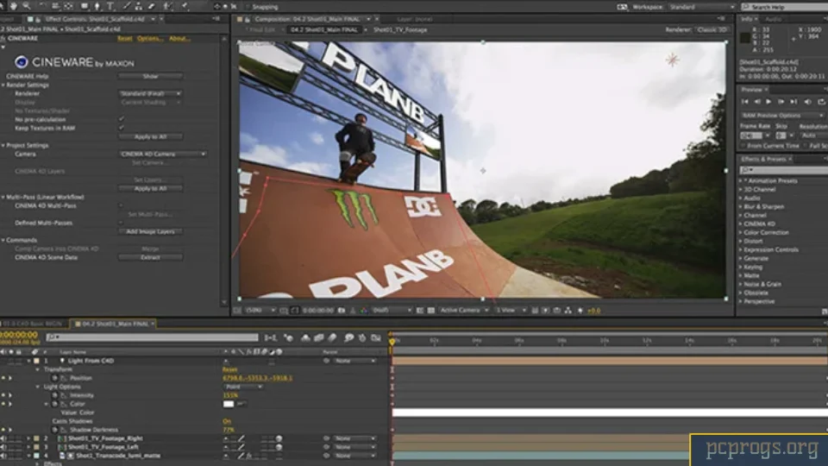This screenshot has width=828, height=466.
Task: Expand the Keying effects category
Action: click(x=740, y=268)
